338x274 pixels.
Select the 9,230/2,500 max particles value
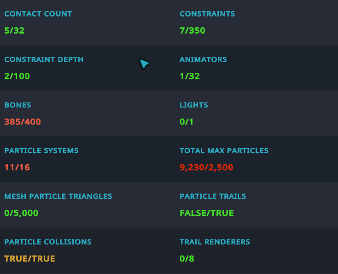coord(206,168)
